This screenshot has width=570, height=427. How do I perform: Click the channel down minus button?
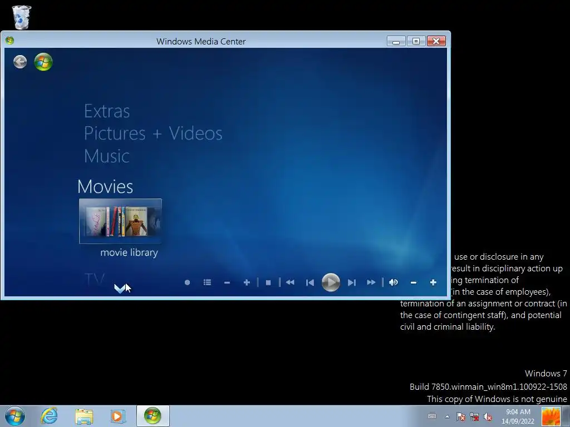click(x=227, y=282)
